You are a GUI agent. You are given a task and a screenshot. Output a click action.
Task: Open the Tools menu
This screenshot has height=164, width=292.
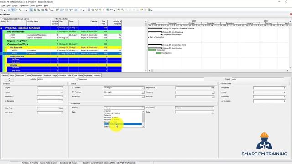[32, 6]
